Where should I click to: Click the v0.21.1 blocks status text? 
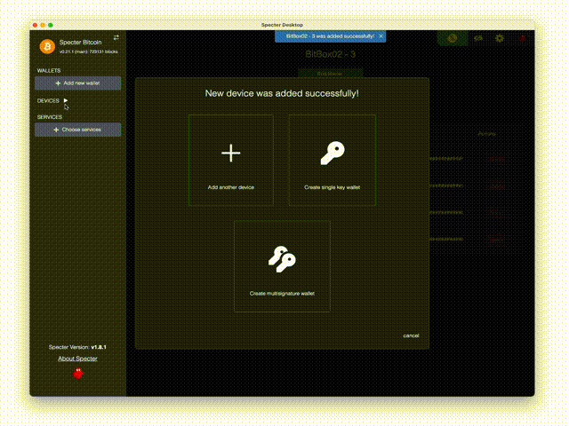89,51
